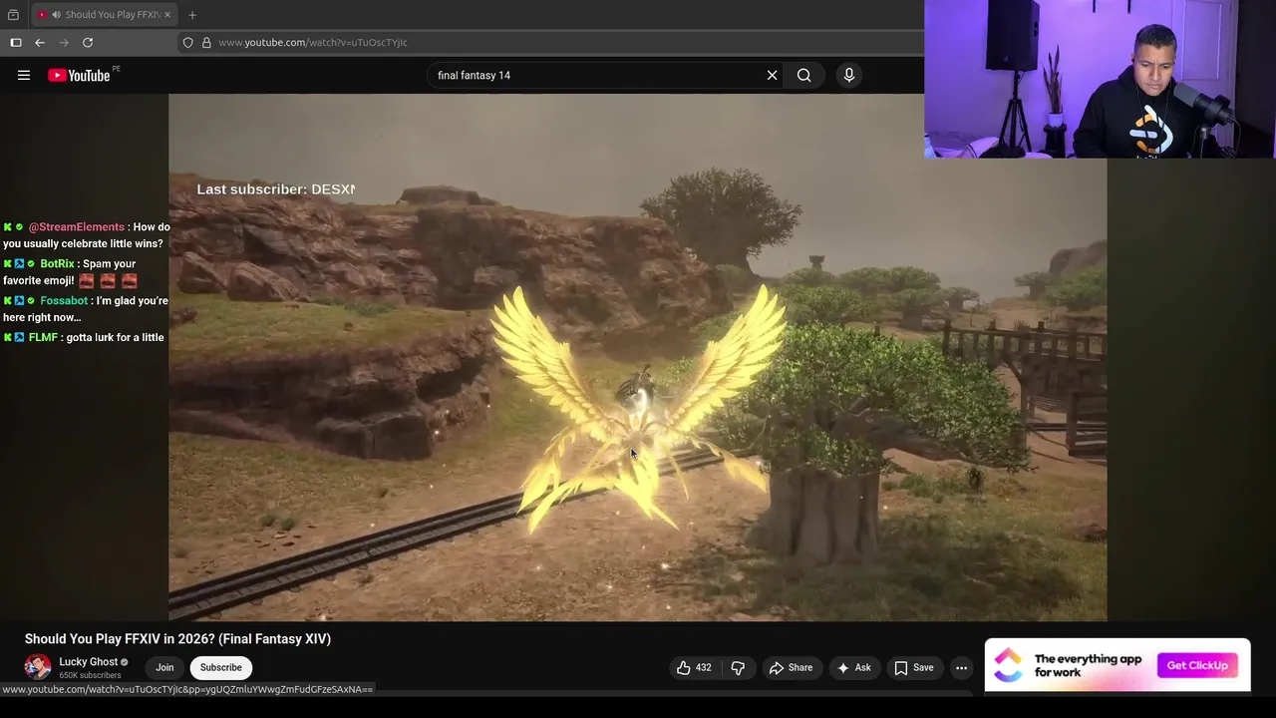Viewport: 1276px width, 718px height.
Task: Reload the page with refresh icon
Action: pos(88,42)
